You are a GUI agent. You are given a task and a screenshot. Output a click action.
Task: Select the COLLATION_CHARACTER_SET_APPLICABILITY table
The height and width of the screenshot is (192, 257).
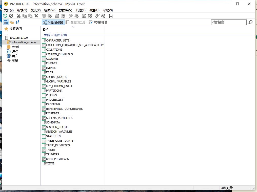(x=75, y=45)
